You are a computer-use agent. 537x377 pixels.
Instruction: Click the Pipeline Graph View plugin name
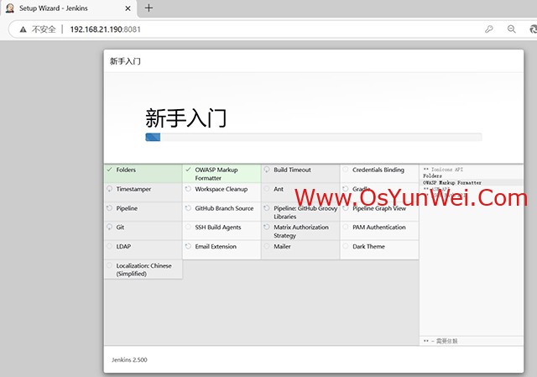379,208
